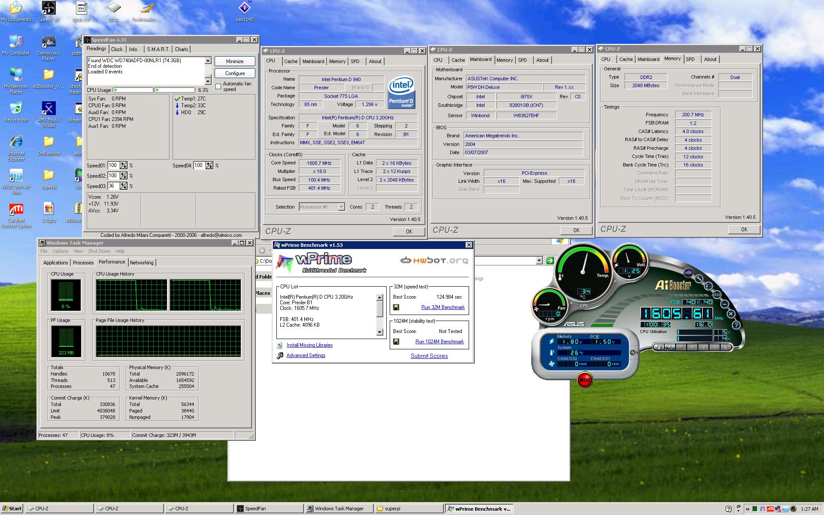Image resolution: width=824 pixels, height=515 pixels.
Task: Click the Install Missing Libraries icon in wPrime
Action: [x=280, y=345]
